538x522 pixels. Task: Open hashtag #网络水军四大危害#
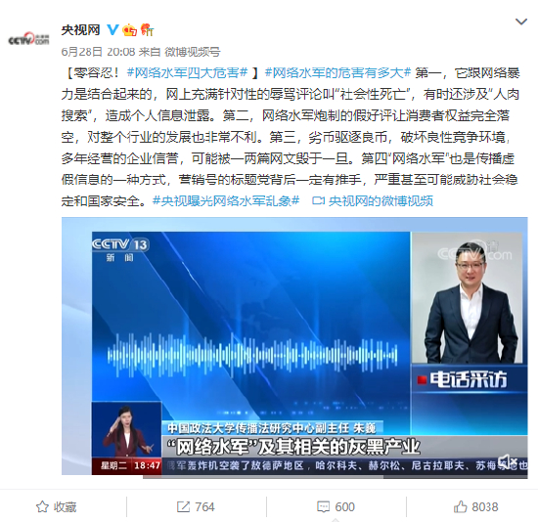tap(188, 72)
